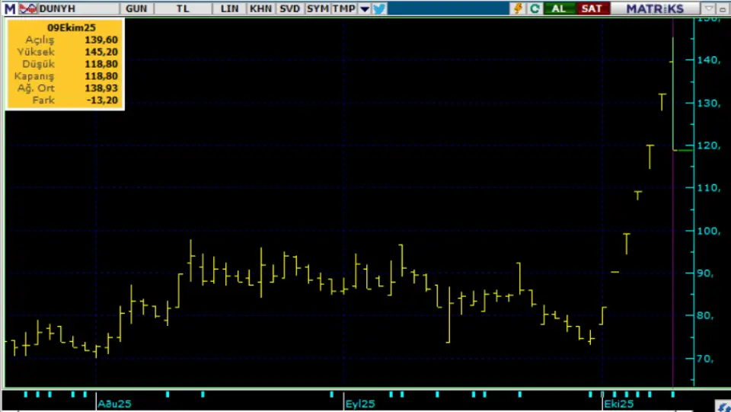Click the Eki25 marker on the time axis
The width and height of the screenshot is (731, 412).
click(618, 404)
